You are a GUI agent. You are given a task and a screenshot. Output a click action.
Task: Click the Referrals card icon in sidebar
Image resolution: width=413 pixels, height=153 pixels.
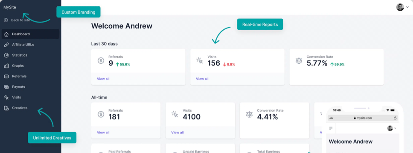coord(6,76)
